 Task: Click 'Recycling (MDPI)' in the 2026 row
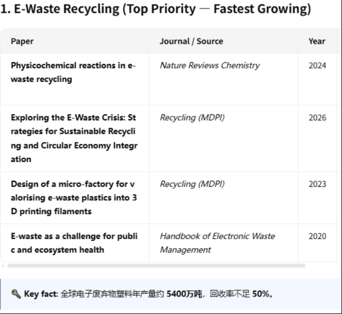192,117
